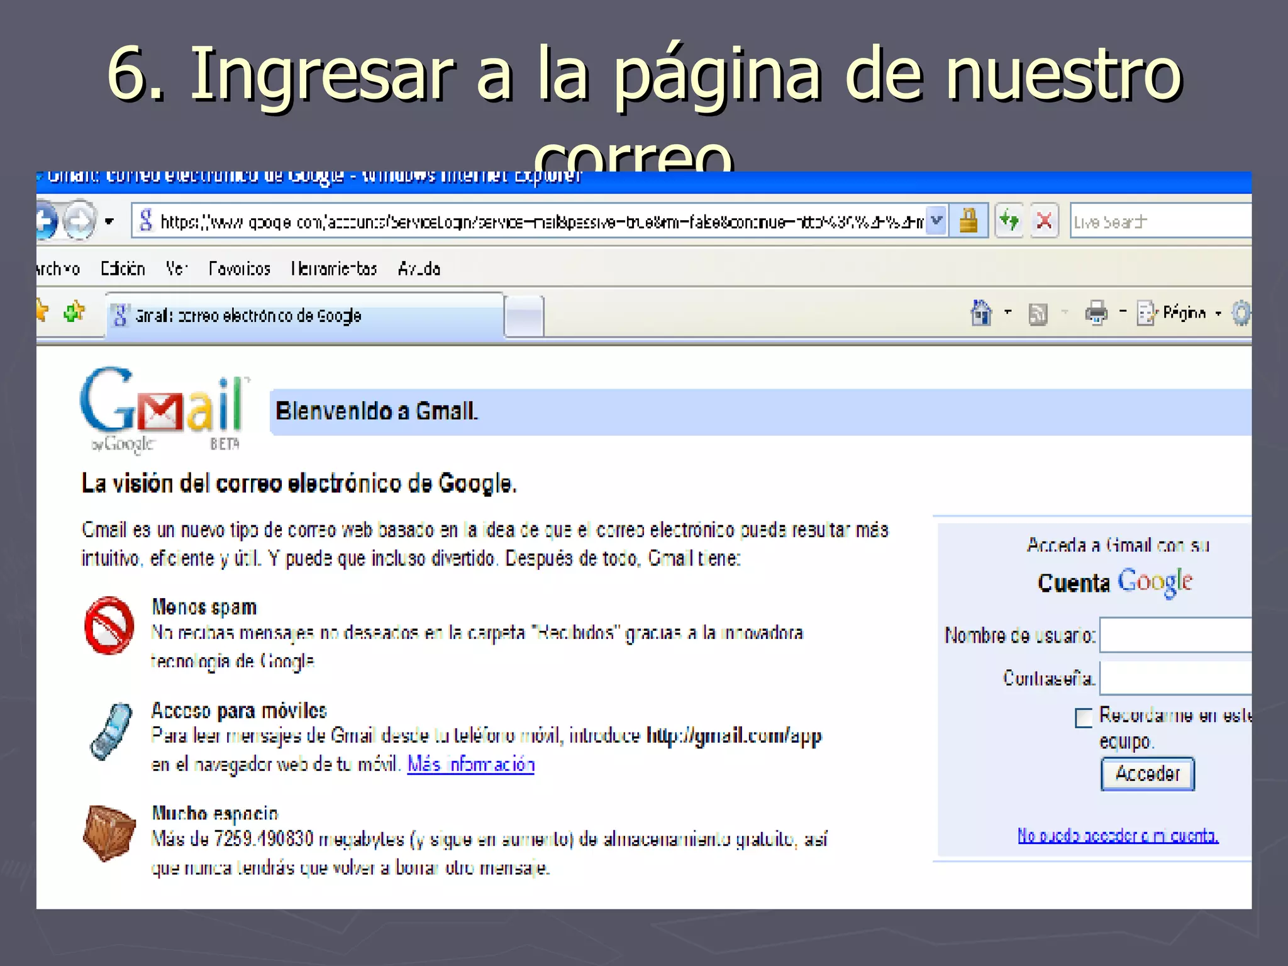Screen dimensions: 1288x966
Task: Click the Live Search box
Action: click(x=1161, y=221)
